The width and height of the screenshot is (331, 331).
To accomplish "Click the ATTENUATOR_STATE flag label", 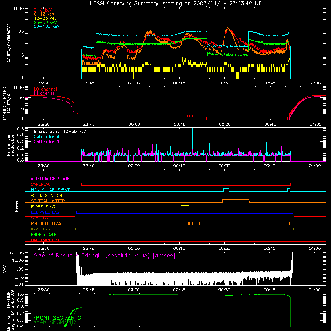I will (50, 179).
